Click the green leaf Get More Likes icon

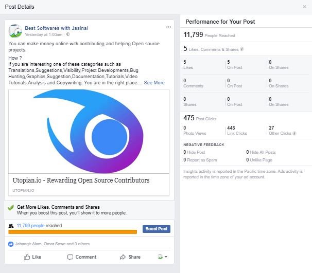(x=11, y=208)
